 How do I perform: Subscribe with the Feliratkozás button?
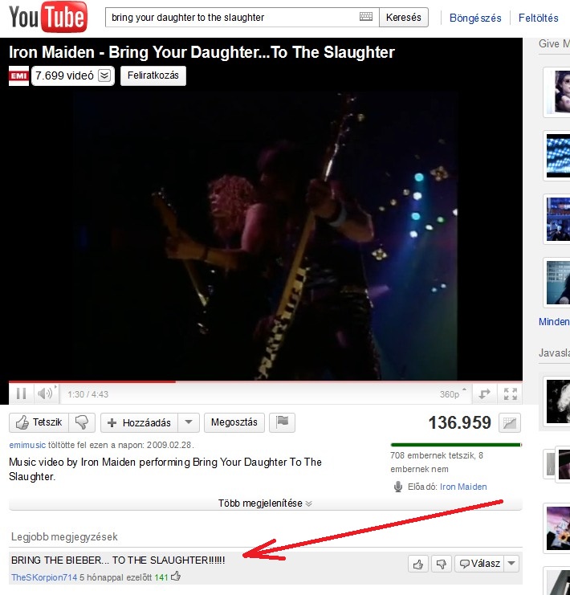153,75
